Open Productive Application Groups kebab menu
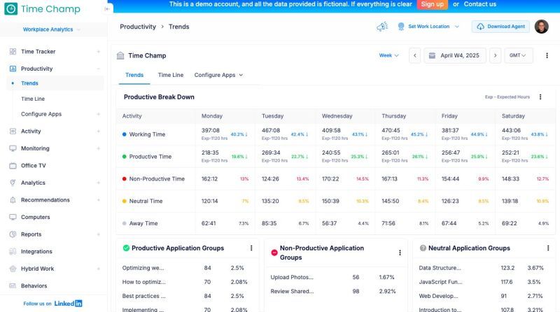The width and height of the screenshot is (560, 312). point(251,248)
